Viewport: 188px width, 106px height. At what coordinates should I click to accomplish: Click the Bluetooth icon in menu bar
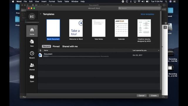coord(131,1)
